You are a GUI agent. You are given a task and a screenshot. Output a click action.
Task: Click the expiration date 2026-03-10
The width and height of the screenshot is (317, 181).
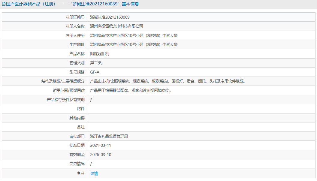pyautogui.click(x=101, y=154)
